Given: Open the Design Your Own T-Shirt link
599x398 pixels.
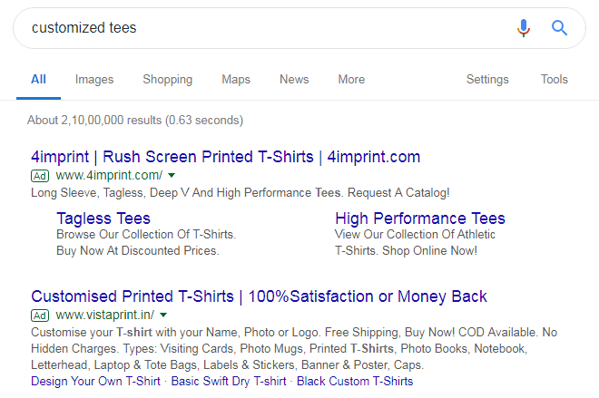Looking at the screenshot, I should (95, 381).
